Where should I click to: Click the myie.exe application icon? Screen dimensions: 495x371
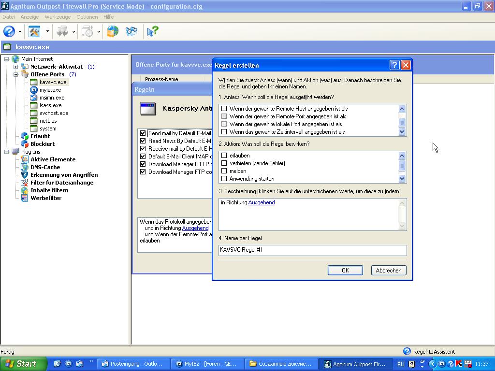click(x=34, y=90)
